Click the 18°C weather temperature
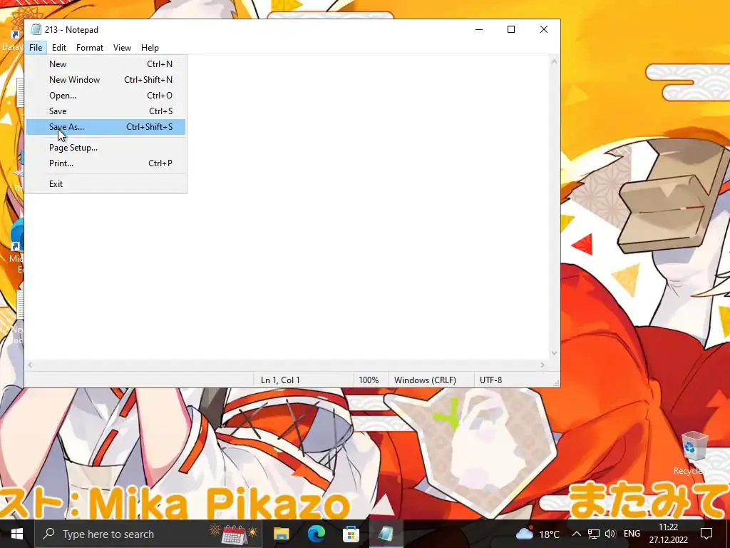 550,534
